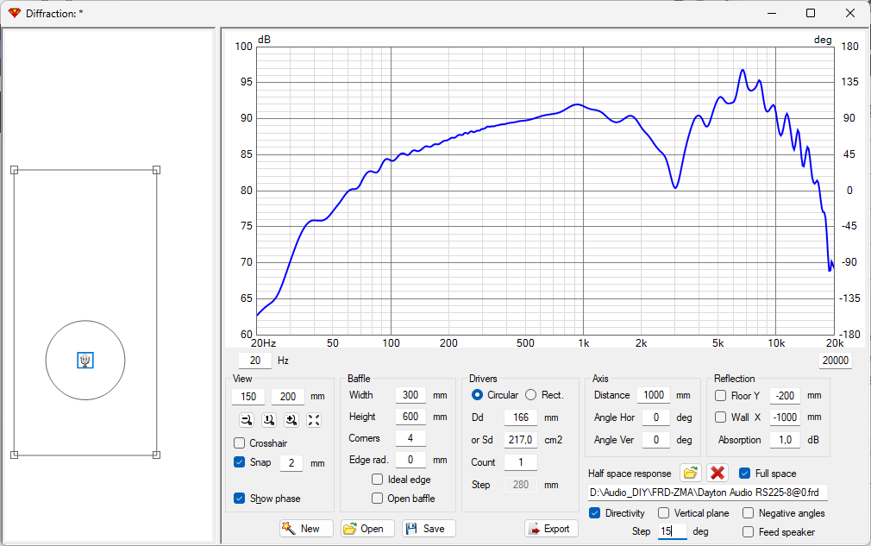Image resolution: width=871 pixels, height=546 pixels.
Task: Open half space response file folder icon
Action: tap(690, 474)
